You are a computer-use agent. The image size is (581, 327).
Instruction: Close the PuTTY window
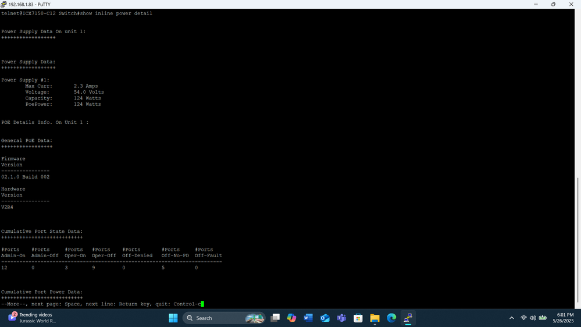click(571, 4)
